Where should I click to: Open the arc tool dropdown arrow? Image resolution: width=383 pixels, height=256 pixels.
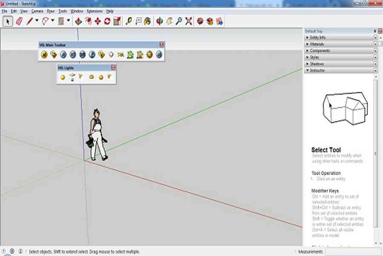tap(52, 21)
